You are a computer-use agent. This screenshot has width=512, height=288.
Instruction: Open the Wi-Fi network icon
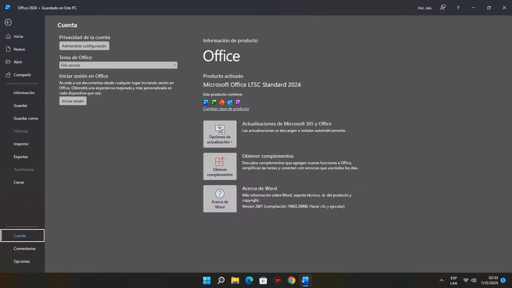(x=466, y=281)
